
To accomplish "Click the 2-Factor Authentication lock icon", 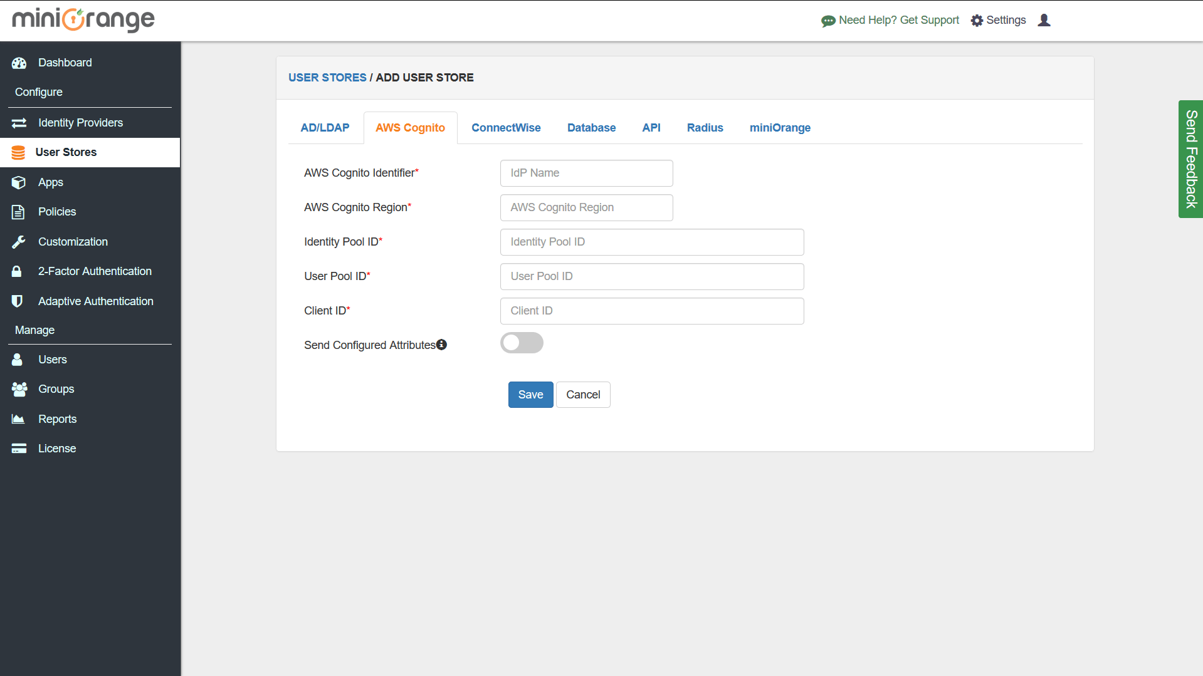I will pos(17,271).
